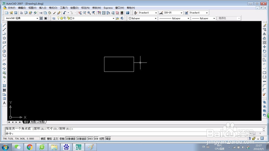This screenshot has width=269, height=151.
Task: Toggle the DYN dynamic input
Action: click(x=96, y=139)
